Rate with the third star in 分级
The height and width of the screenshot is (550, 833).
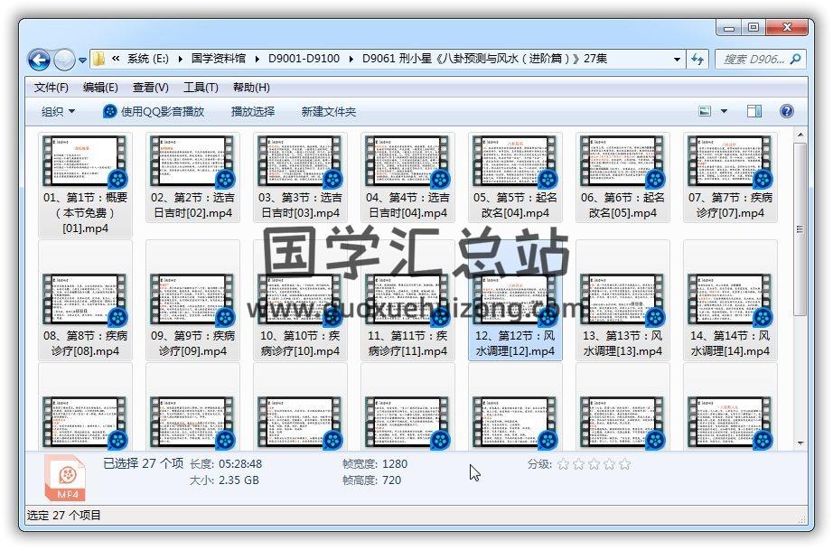[x=594, y=464]
